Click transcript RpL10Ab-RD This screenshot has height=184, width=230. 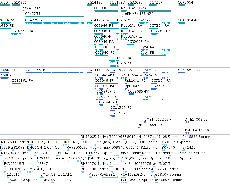[132, 31]
